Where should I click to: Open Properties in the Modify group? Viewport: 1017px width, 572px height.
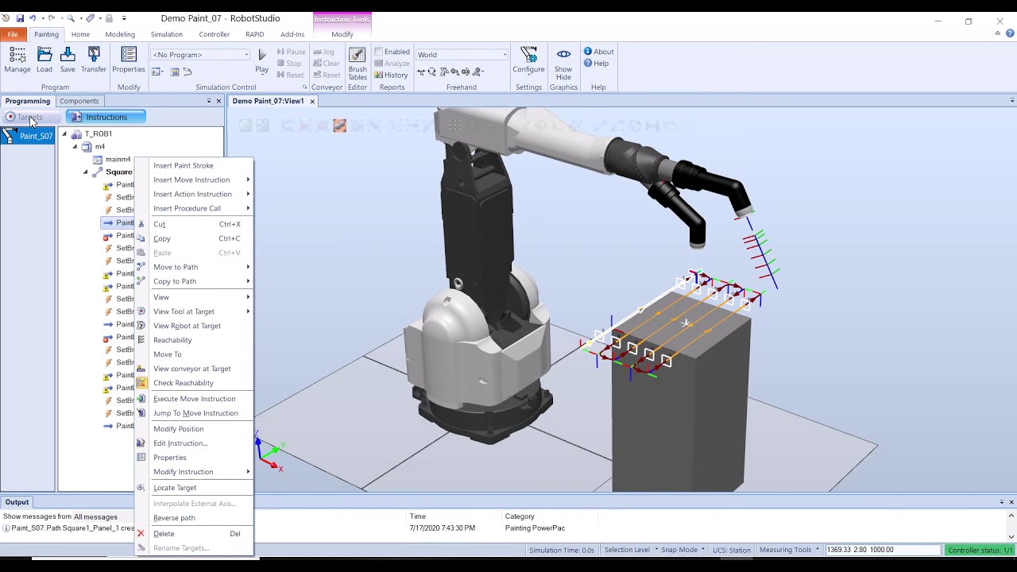point(129,60)
